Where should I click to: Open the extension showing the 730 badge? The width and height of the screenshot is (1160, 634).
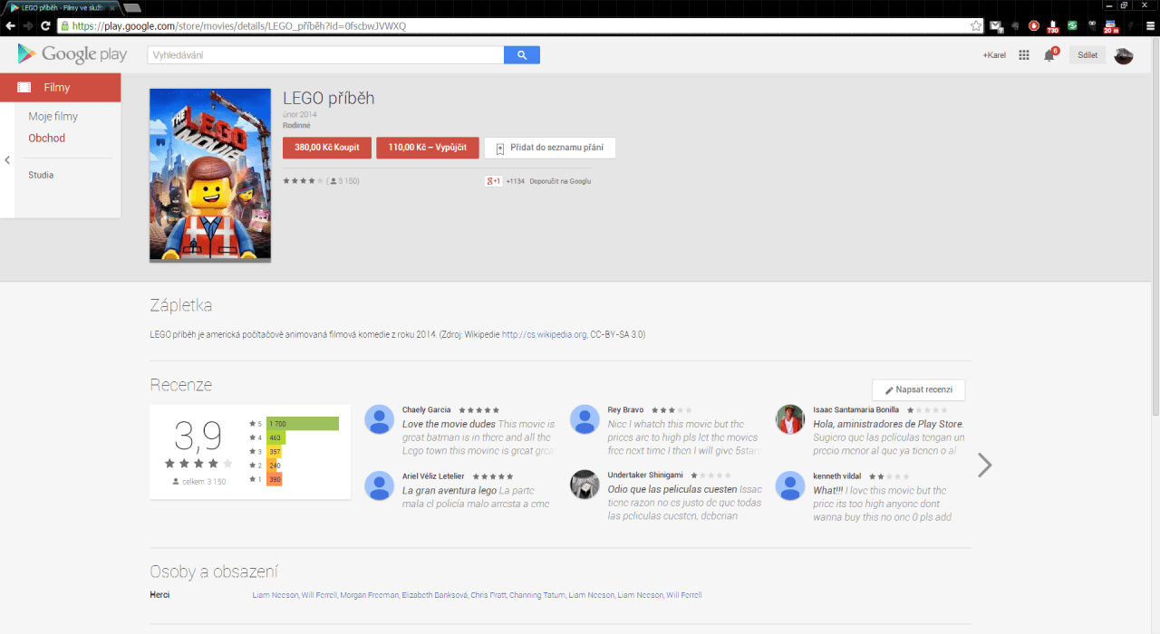click(x=1053, y=26)
